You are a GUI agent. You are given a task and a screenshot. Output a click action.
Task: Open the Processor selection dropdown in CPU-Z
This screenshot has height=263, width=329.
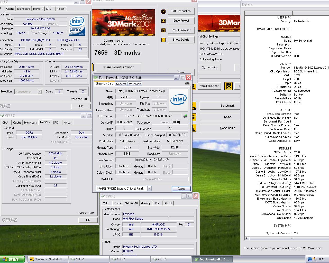pos(39,92)
